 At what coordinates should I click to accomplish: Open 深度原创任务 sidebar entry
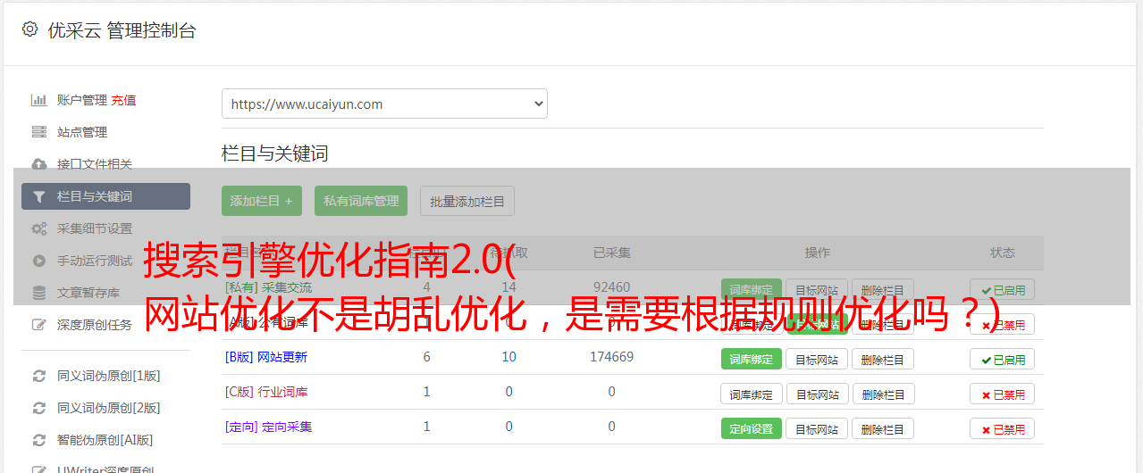tap(95, 325)
